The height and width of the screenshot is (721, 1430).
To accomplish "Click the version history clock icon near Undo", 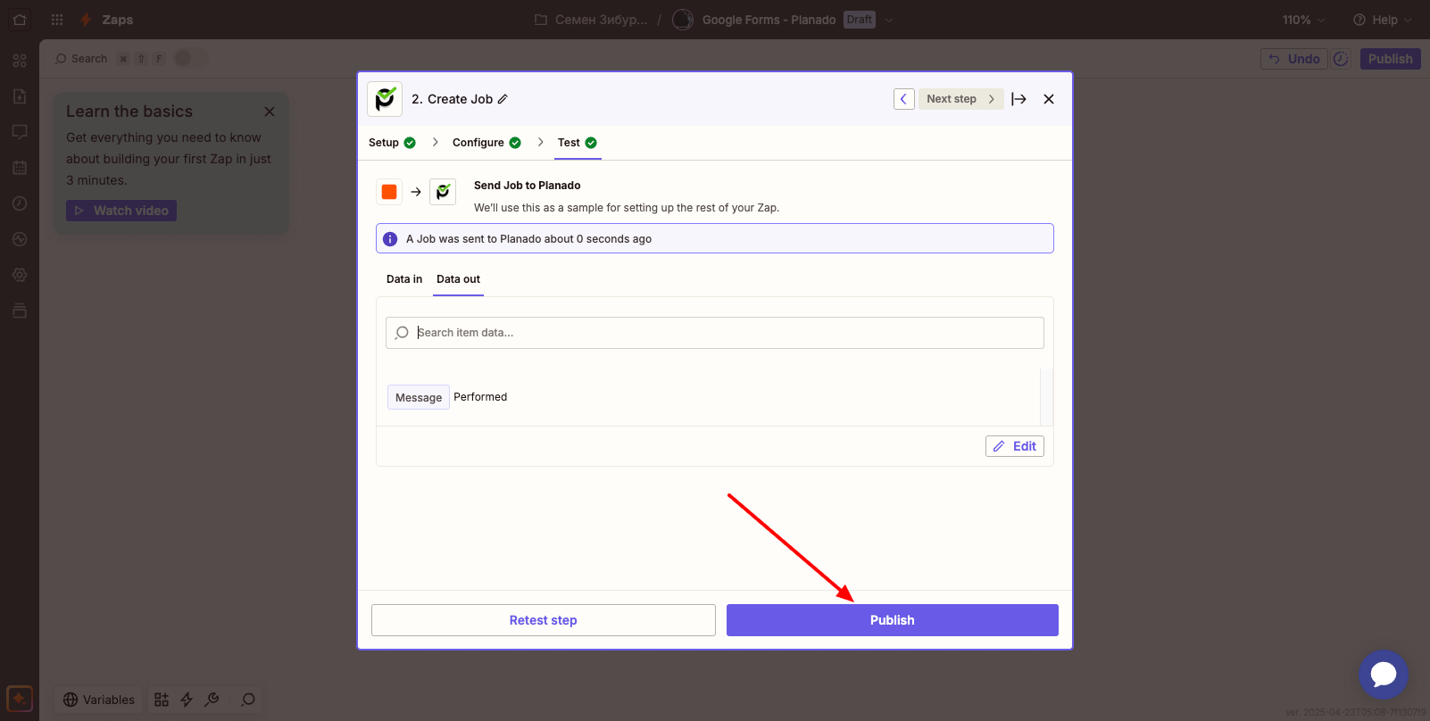I will pyautogui.click(x=1341, y=59).
